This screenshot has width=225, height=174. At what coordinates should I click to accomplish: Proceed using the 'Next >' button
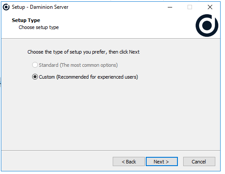pos(162,162)
